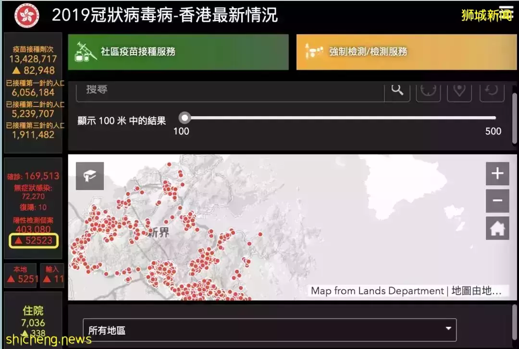Click the 住院 hospitalised panel
The image size is (519, 349).
[33, 319]
